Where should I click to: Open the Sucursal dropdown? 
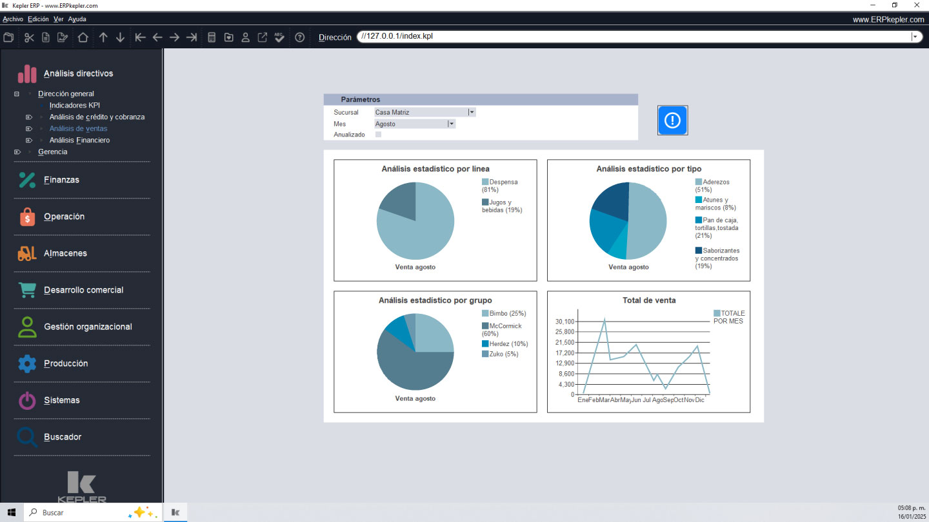tap(472, 111)
